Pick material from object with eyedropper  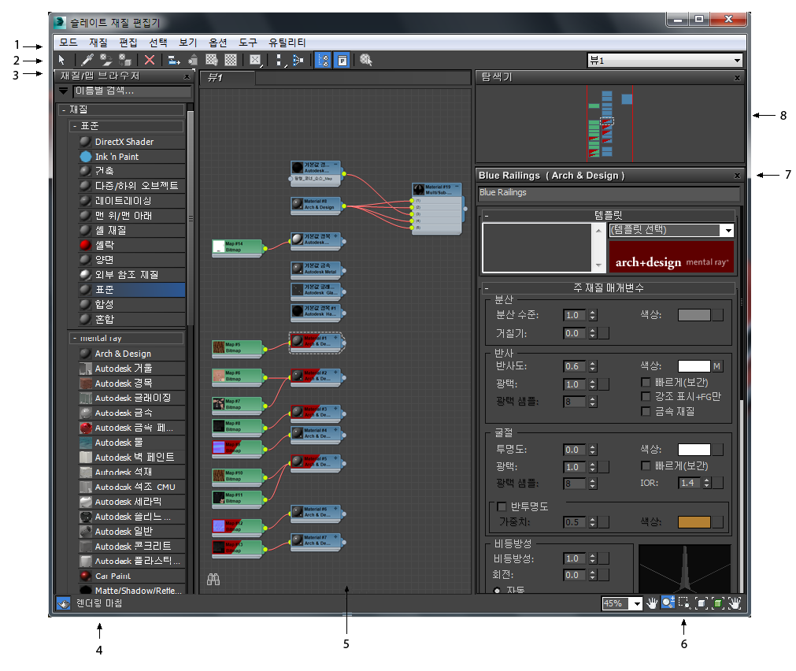click(x=87, y=60)
